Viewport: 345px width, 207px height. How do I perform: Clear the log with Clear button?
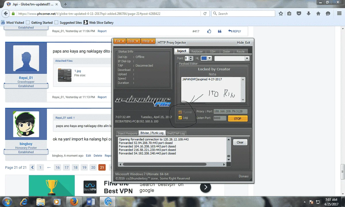(240, 142)
